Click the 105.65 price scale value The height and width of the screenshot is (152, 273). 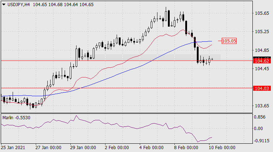pos(262,13)
